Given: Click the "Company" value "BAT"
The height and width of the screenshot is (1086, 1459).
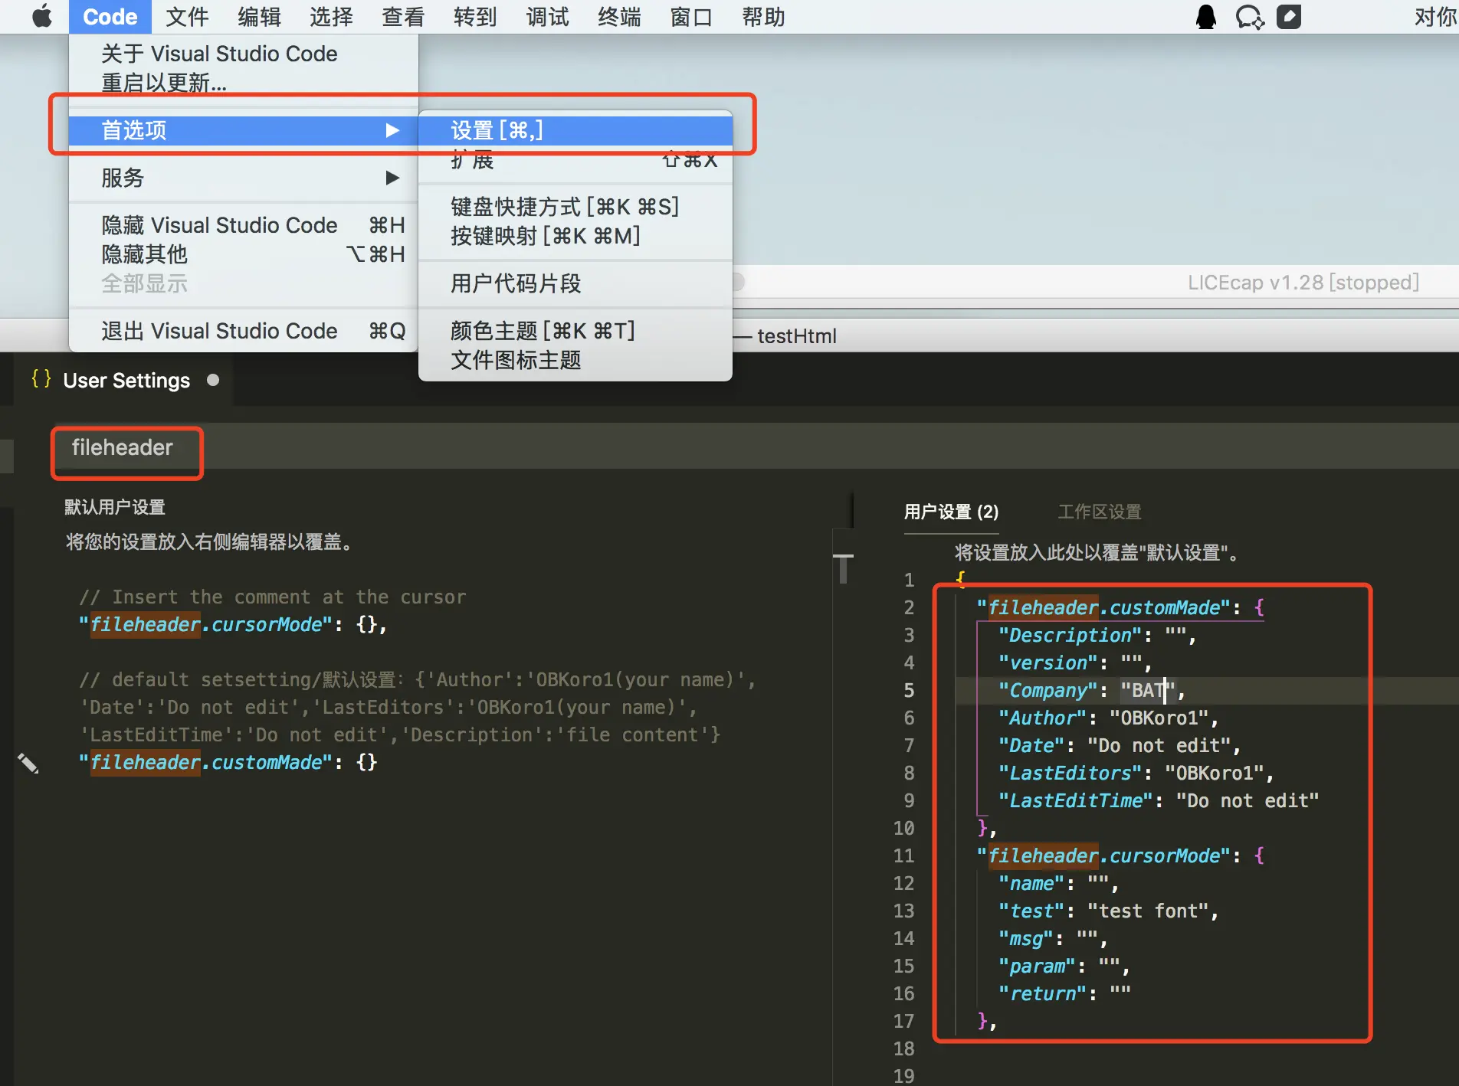Looking at the screenshot, I should (x=1147, y=691).
